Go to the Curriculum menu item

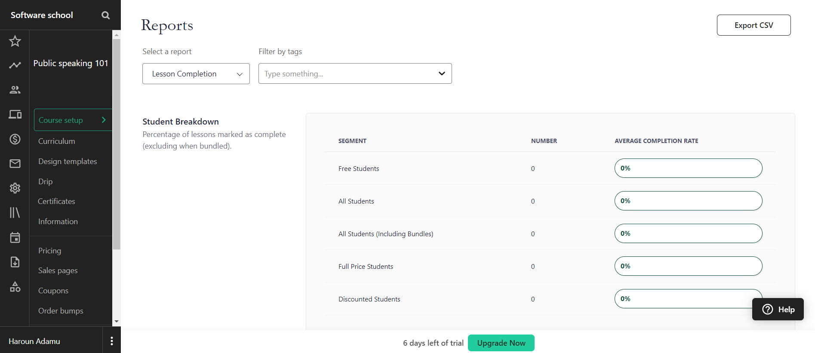point(57,141)
